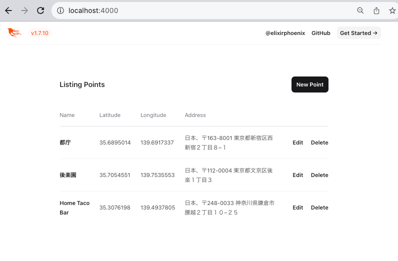Image resolution: width=398 pixels, height=261 pixels.
Task: Open the @elixirphoenix link
Action: tap(285, 33)
